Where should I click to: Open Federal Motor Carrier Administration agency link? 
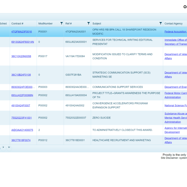click(x=176, y=95)
